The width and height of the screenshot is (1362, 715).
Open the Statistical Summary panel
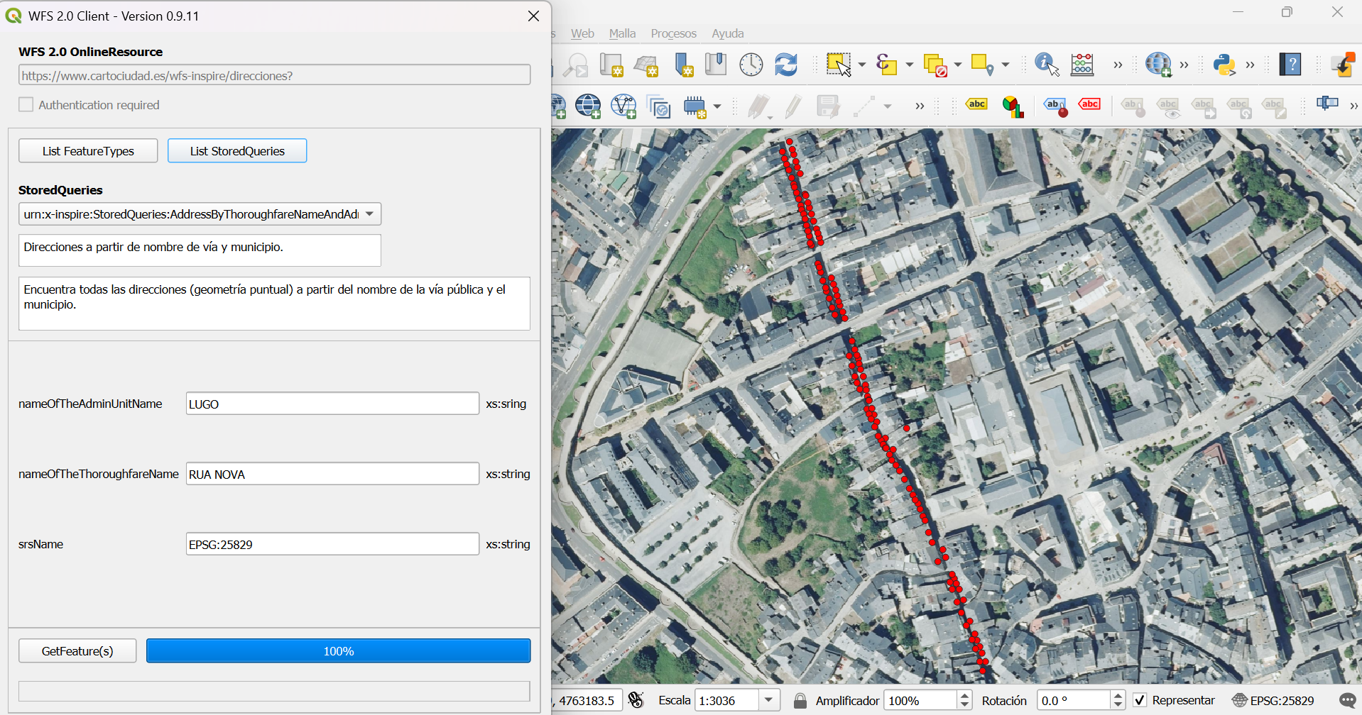pyautogui.click(x=1082, y=65)
